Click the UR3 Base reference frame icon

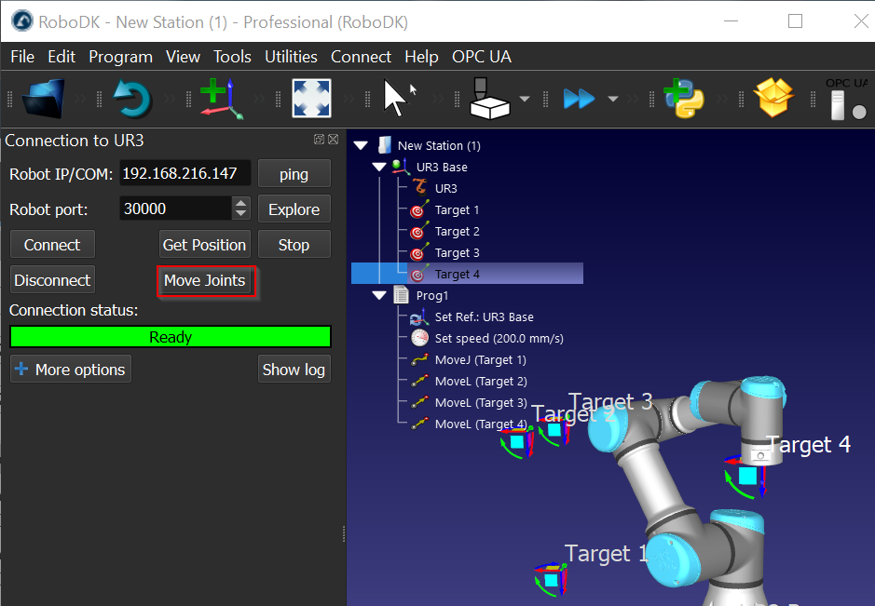(x=402, y=167)
